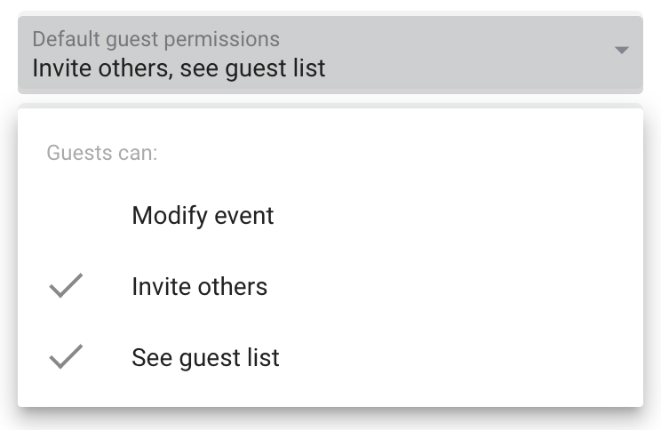661x430 pixels.
Task: Disable guests seeing the guest list
Action: (205, 358)
